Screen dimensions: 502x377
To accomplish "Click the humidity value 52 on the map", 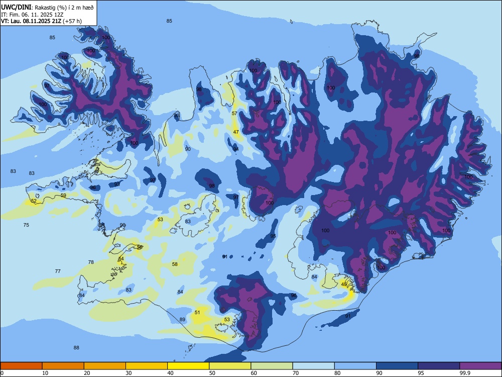I will pyautogui.click(x=34, y=201).
